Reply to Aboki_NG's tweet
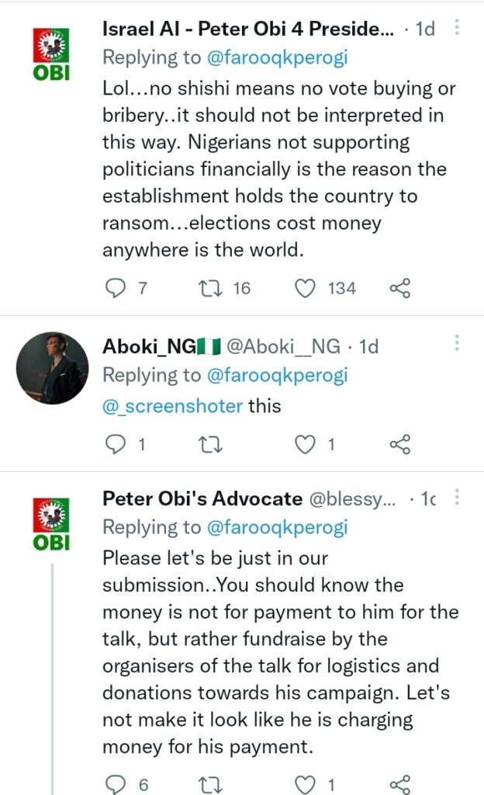 click(115, 444)
